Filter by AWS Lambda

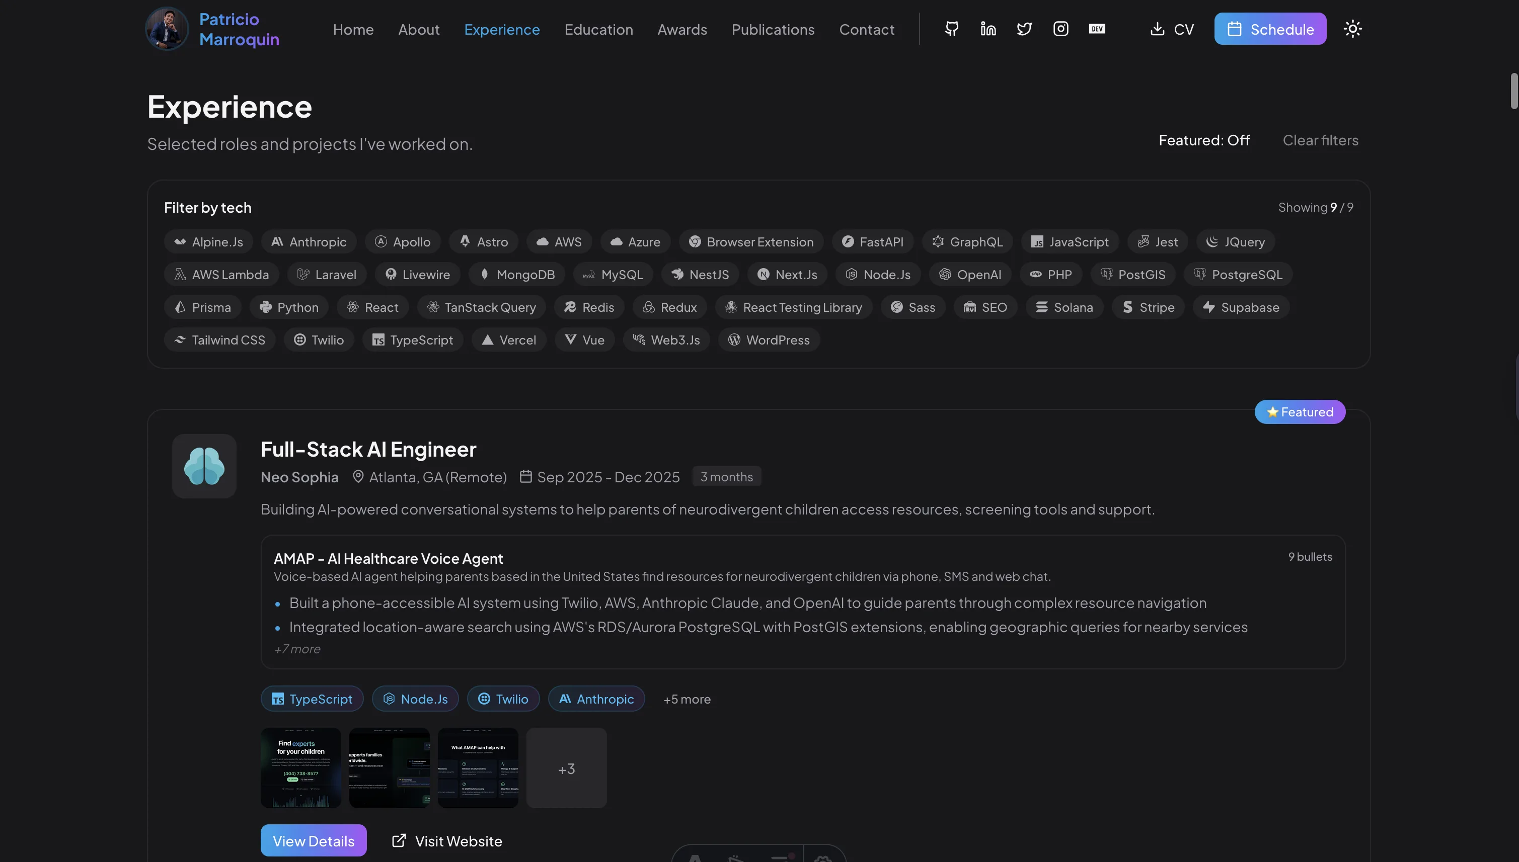click(x=221, y=274)
